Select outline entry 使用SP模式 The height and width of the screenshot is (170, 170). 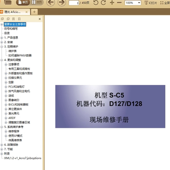15,136
